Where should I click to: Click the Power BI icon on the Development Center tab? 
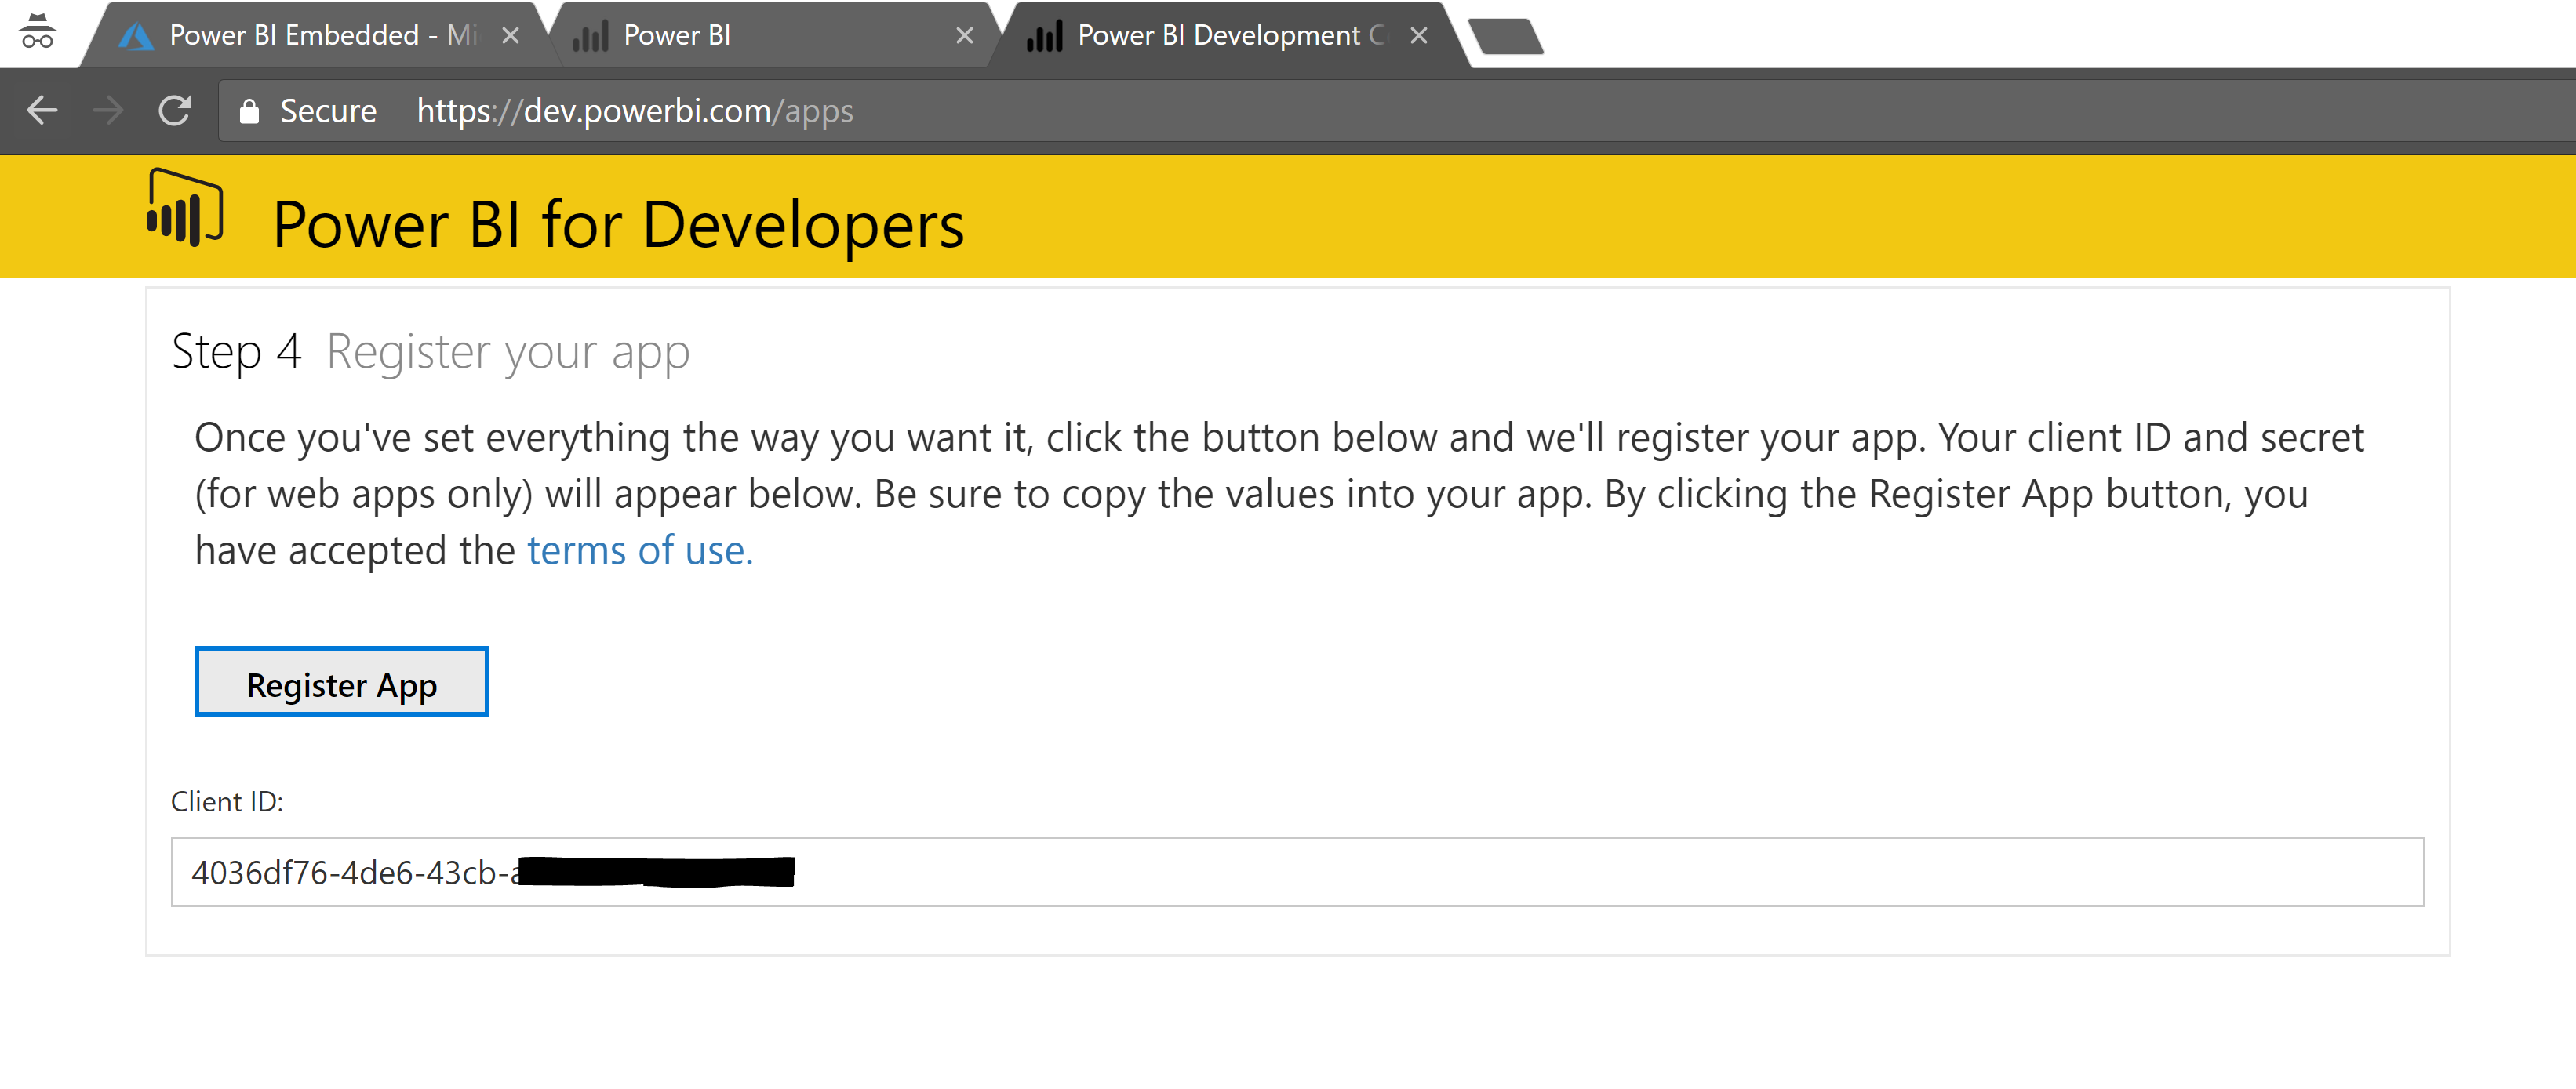[1044, 34]
